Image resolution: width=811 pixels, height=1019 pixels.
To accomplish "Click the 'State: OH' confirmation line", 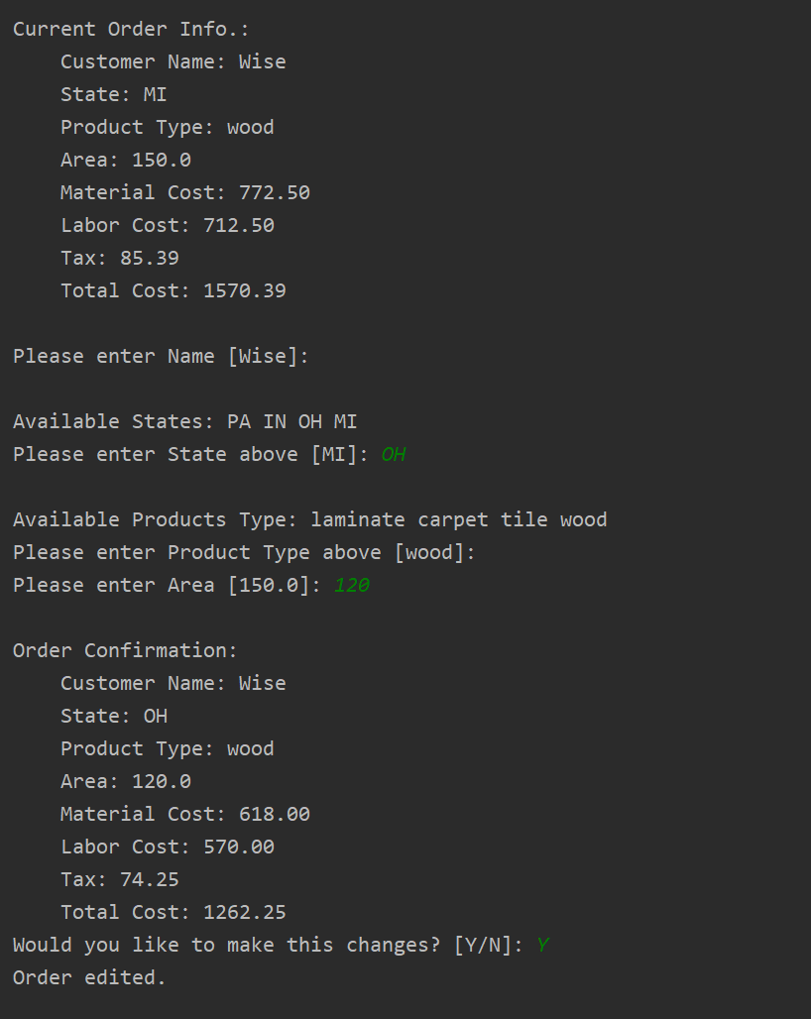I will (114, 716).
